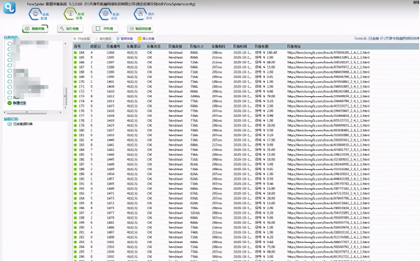The image size is (420, 261).
Task: Click the greyed toolbar item with the play arrow
Action: (82, 39)
